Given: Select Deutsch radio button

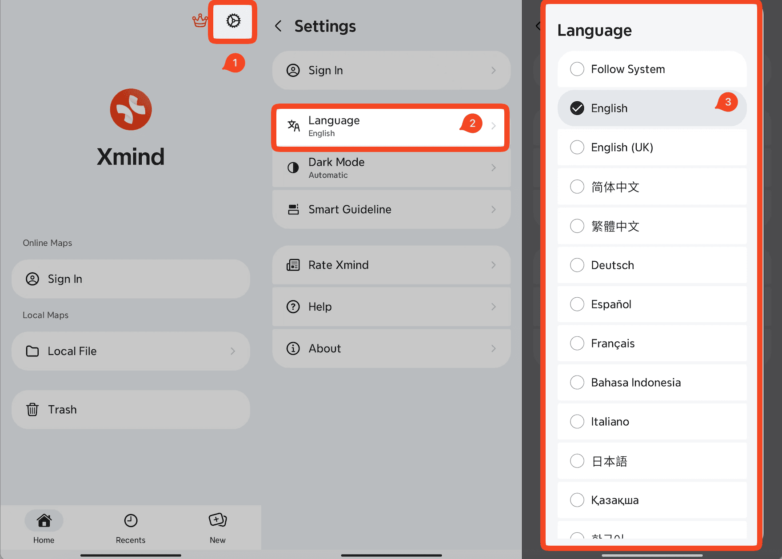Looking at the screenshot, I should 577,265.
